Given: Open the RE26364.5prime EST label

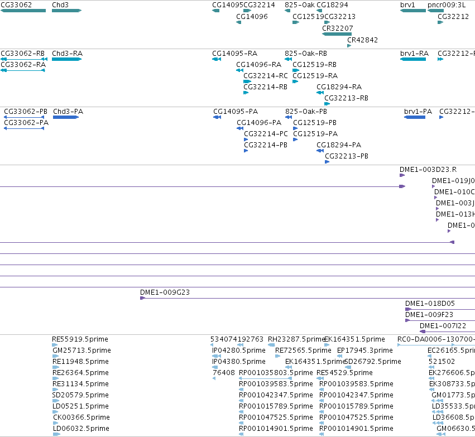Looking at the screenshot, I should click(x=80, y=373).
